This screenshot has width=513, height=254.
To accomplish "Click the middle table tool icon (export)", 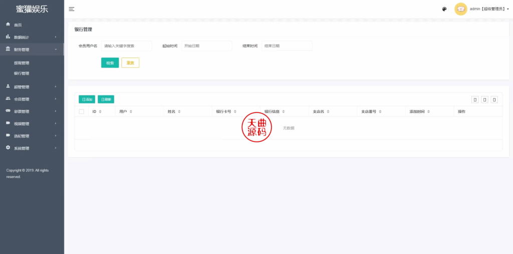I will [484, 99].
